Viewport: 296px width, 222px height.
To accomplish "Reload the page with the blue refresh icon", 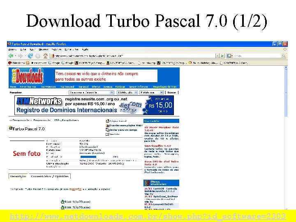I will pos(30,56).
